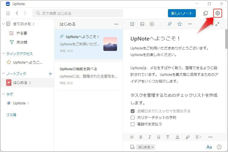Screen dimensions: 228x152
Task: Click the ノートブック header label
Action: click(x=16, y=74)
